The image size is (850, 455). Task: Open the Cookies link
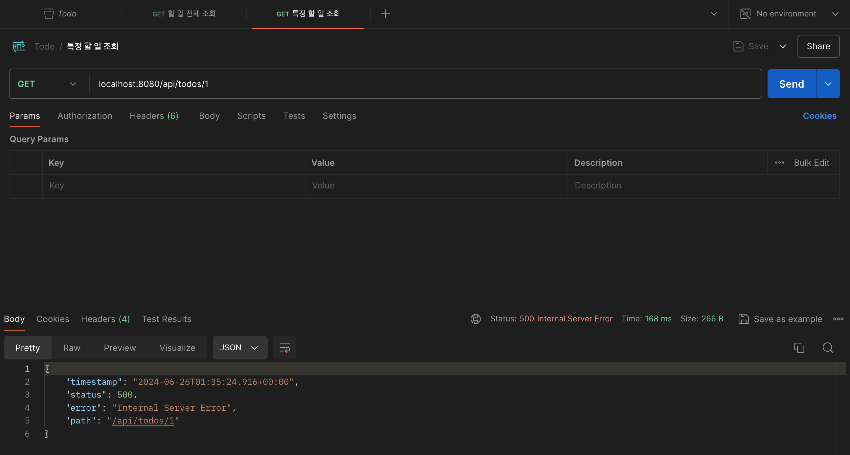pos(819,116)
